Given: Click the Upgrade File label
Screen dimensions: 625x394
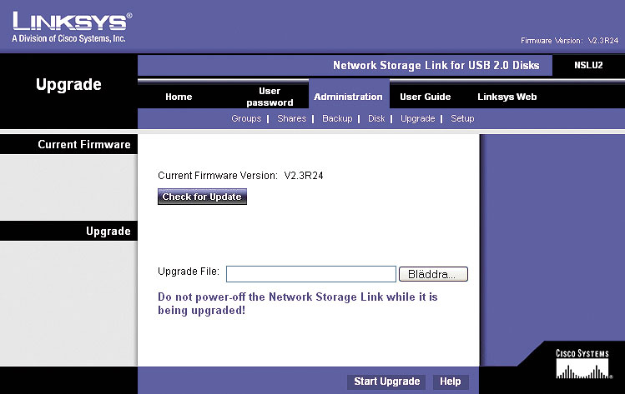Looking at the screenshot, I should [x=189, y=272].
